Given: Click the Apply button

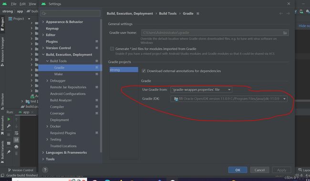Looking at the screenshot, I should [281, 170].
